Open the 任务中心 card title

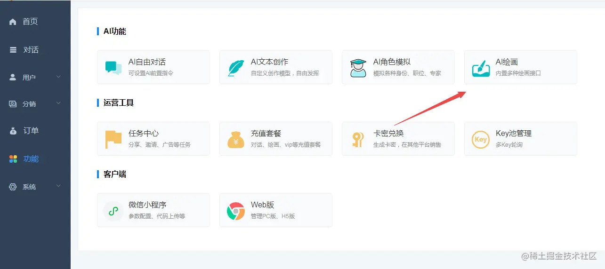click(144, 134)
